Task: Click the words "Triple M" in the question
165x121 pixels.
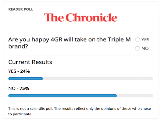Action: [119, 40]
